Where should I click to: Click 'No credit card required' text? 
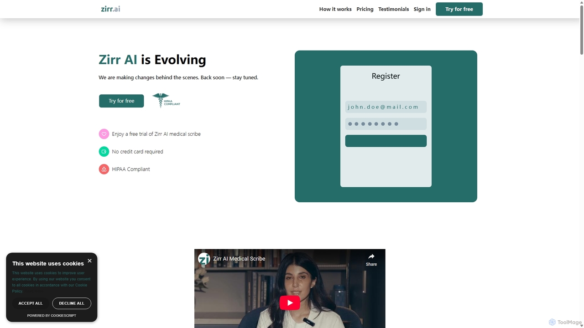137,152
